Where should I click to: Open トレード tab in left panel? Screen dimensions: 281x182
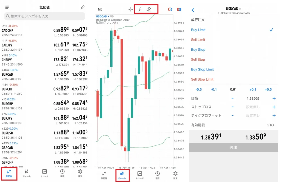pyautogui.click(x=44, y=174)
